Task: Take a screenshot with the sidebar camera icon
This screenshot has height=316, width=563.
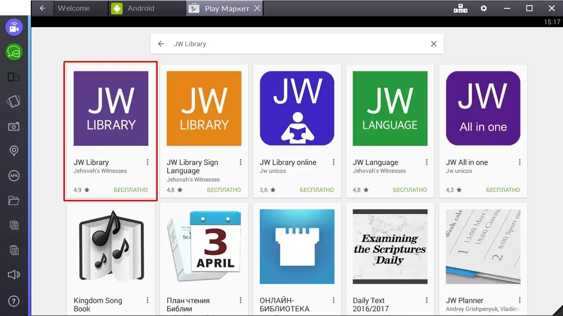Action: coord(14,126)
